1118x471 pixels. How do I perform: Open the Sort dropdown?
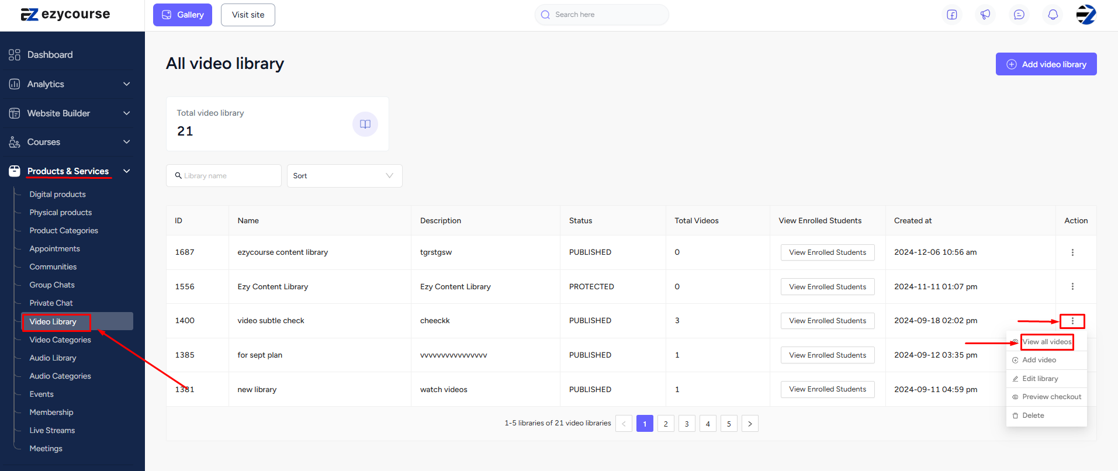[344, 176]
